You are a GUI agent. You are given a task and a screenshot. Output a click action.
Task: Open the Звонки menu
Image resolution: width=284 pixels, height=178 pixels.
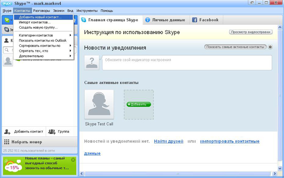click(x=59, y=11)
